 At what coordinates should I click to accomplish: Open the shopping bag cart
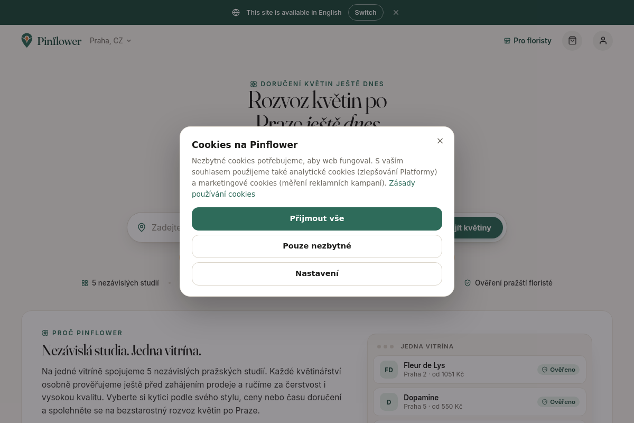click(x=572, y=41)
